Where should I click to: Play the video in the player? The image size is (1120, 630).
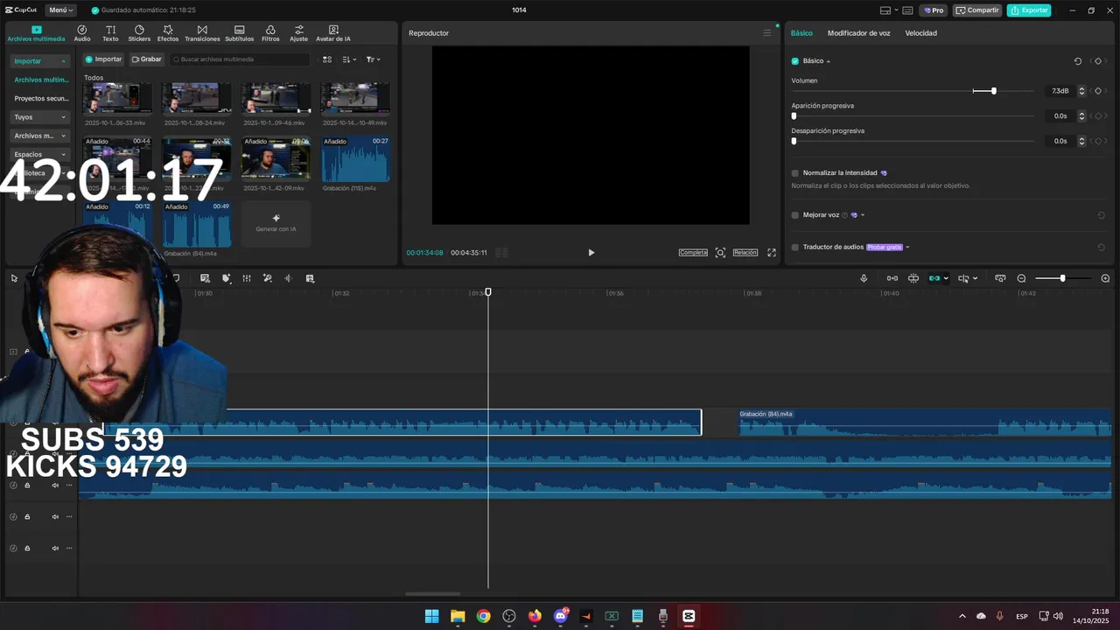tap(591, 252)
